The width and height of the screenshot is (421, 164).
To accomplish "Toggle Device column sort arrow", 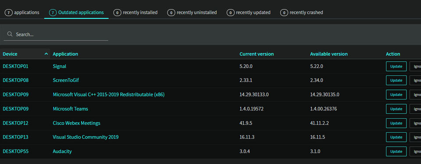I will click(46, 54).
